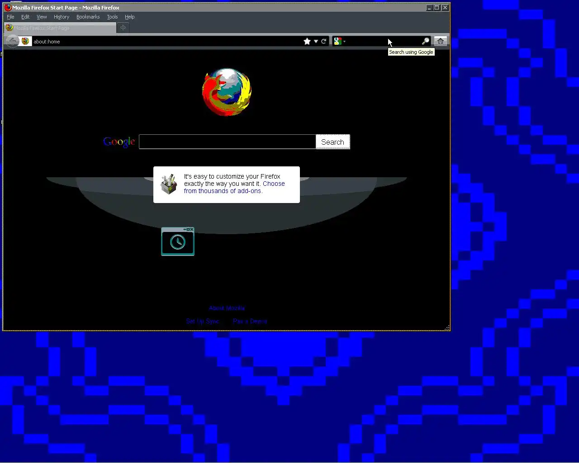Click the Search button beside Google field
Viewport: 579px width, 463px height.
(x=332, y=142)
